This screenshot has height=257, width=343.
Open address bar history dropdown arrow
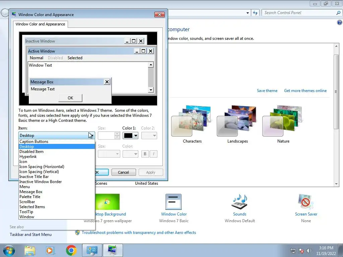[248, 13]
